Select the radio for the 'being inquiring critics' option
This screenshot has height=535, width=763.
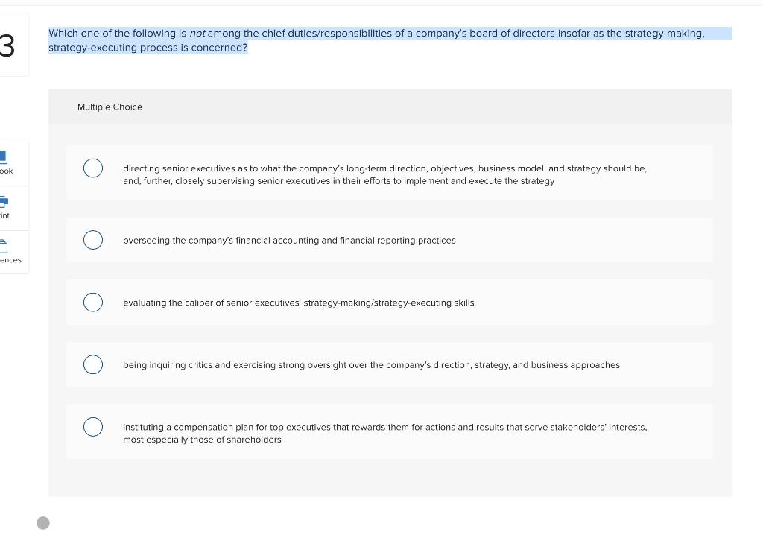tap(92, 364)
